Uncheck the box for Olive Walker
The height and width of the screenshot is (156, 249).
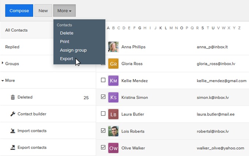tap(103, 147)
